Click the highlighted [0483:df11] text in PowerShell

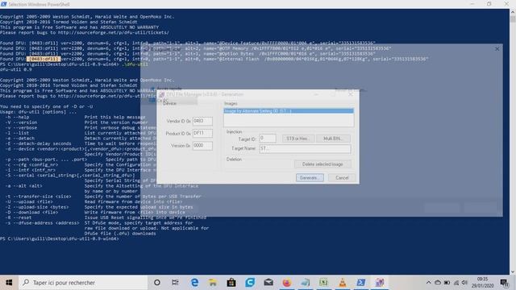pos(44,59)
